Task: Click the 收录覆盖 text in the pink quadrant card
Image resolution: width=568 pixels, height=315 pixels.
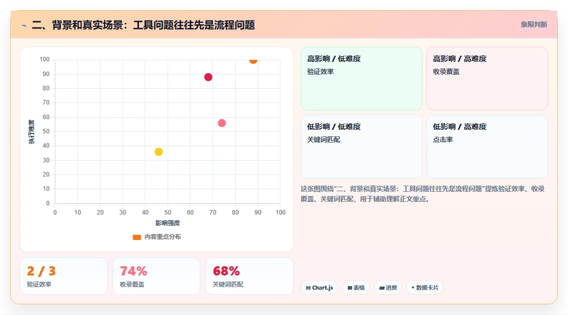Action: point(446,72)
